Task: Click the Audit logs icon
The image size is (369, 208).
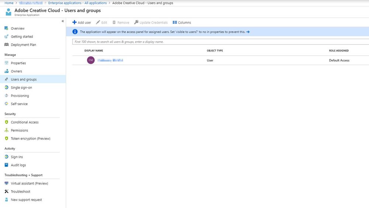Action: pos(6,165)
